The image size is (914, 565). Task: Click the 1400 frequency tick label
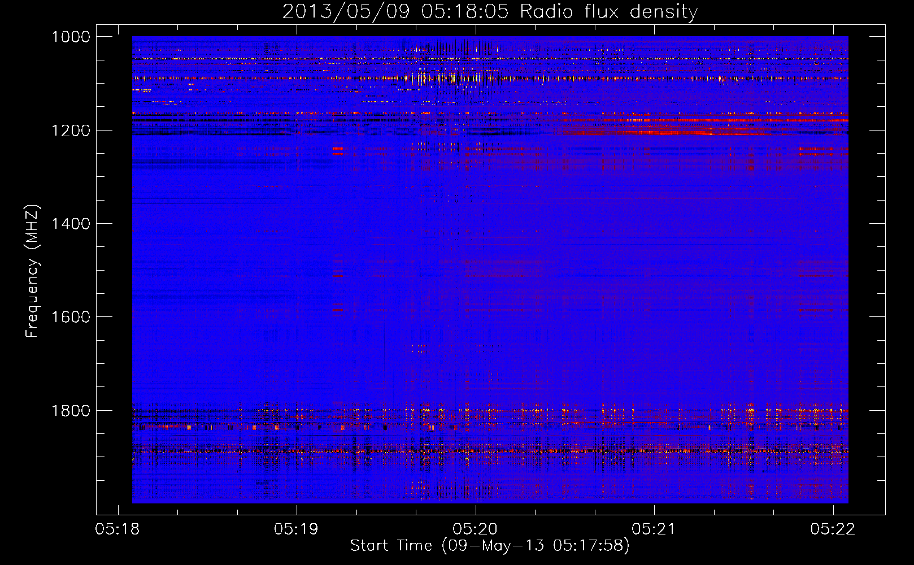71,224
